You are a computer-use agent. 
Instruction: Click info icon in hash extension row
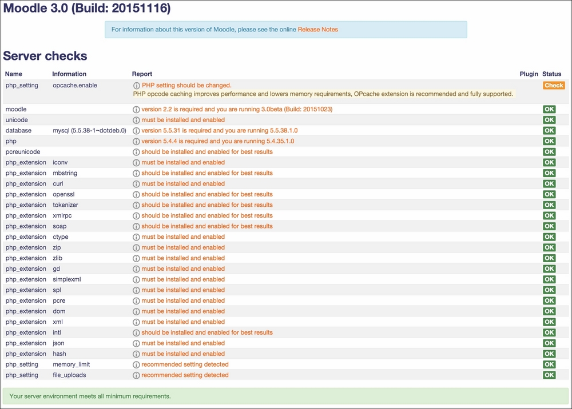pos(136,354)
